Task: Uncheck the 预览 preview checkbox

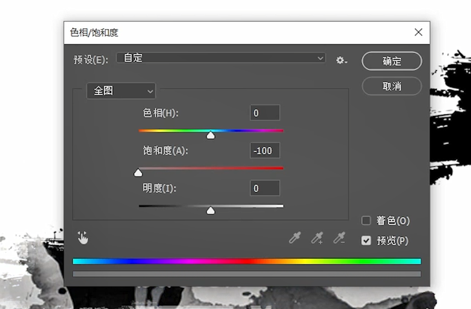Action: tap(366, 240)
